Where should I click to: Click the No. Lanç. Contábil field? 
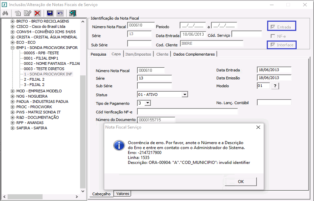[x=274, y=102]
